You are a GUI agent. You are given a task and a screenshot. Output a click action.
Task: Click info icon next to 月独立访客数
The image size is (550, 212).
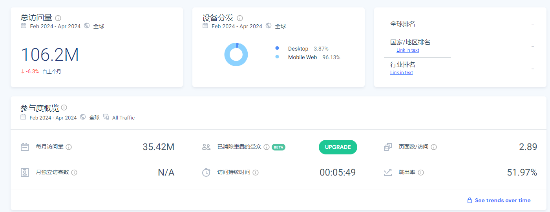tap(74, 172)
